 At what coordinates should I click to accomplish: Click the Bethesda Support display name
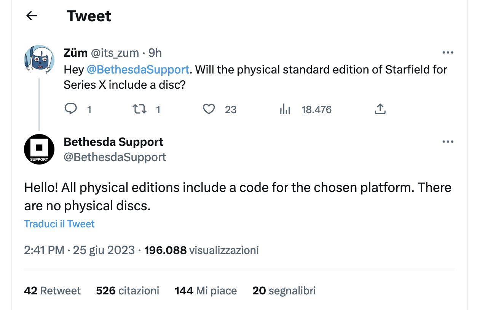[113, 142]
